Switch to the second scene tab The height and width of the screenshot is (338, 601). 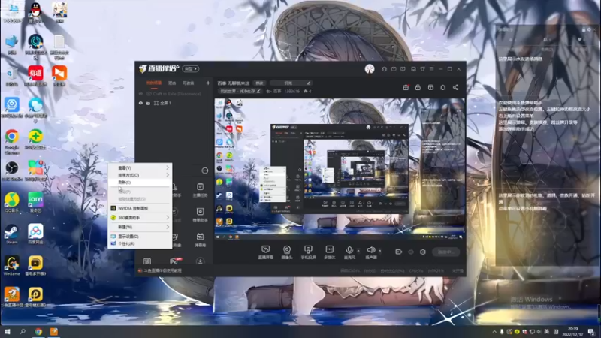[172, 83]
